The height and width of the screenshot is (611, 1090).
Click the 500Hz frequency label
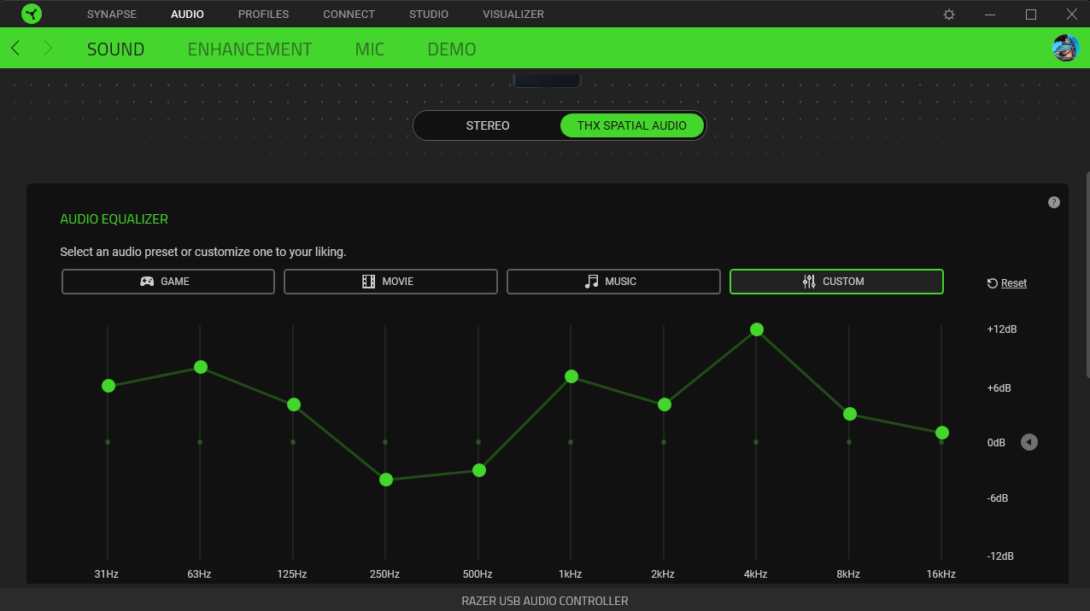click(478, 574)
